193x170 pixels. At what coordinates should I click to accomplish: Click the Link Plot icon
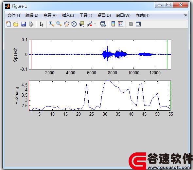point(103,24)
